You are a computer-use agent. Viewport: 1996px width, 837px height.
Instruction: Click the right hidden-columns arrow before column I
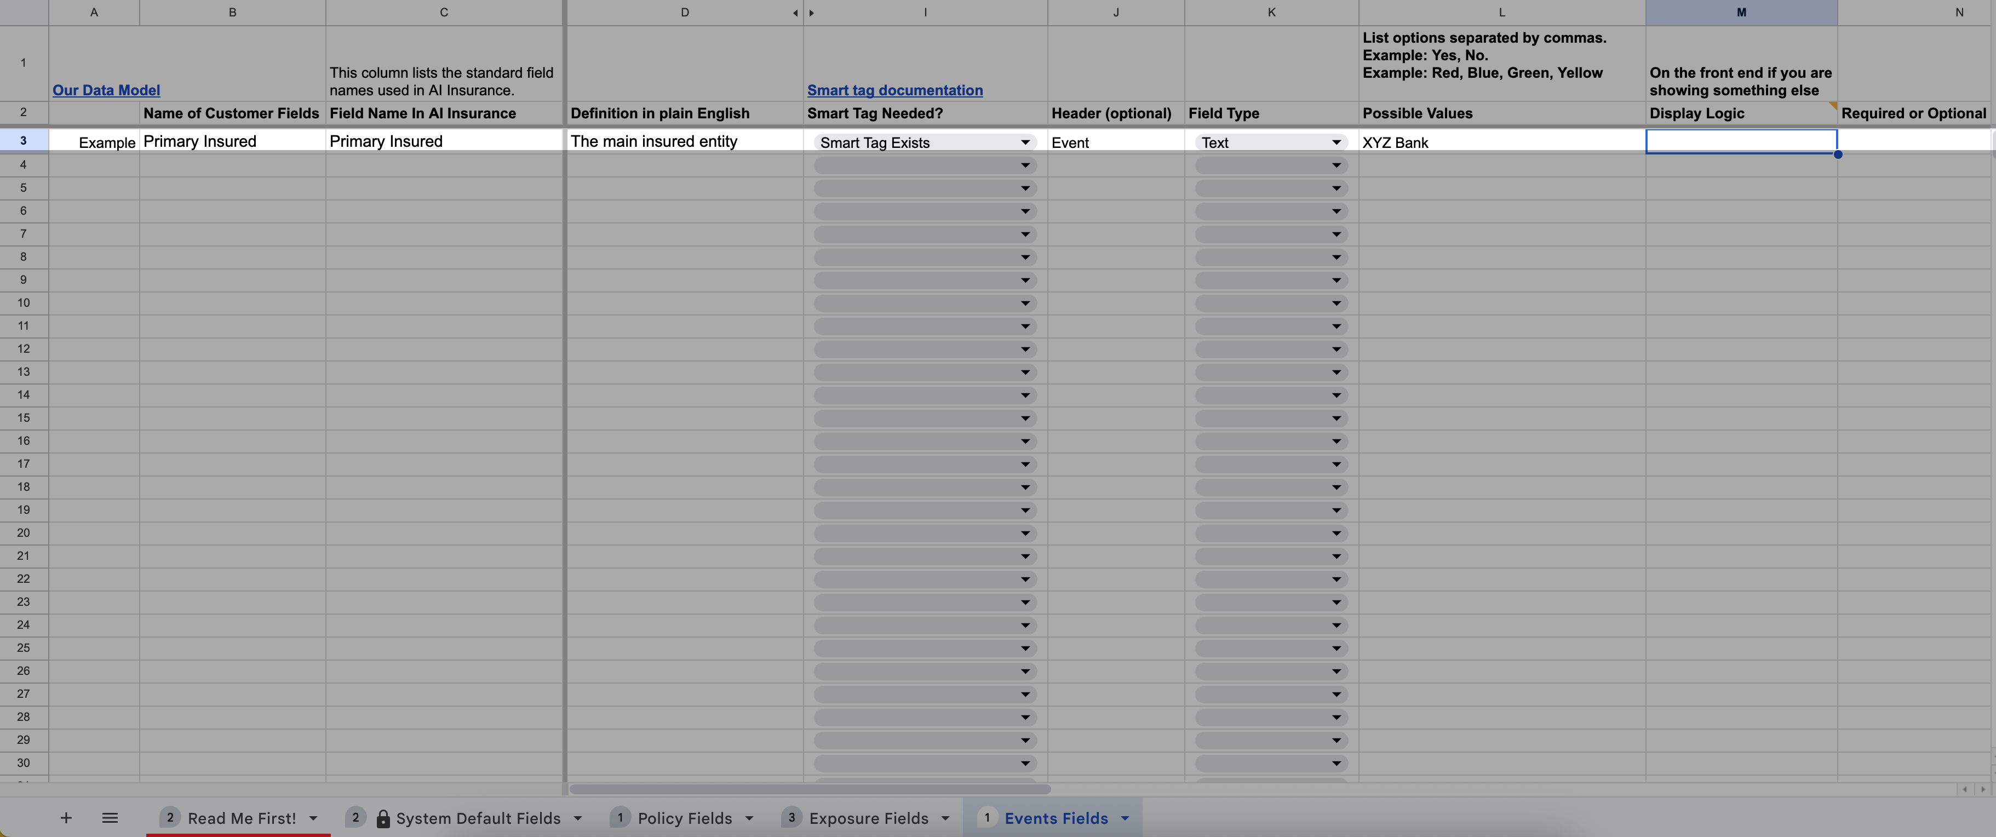[811, 13]
